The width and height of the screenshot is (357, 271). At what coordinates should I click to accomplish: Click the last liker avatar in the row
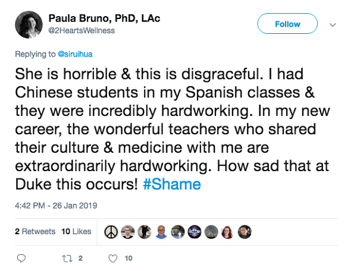[x=244, y=232]
